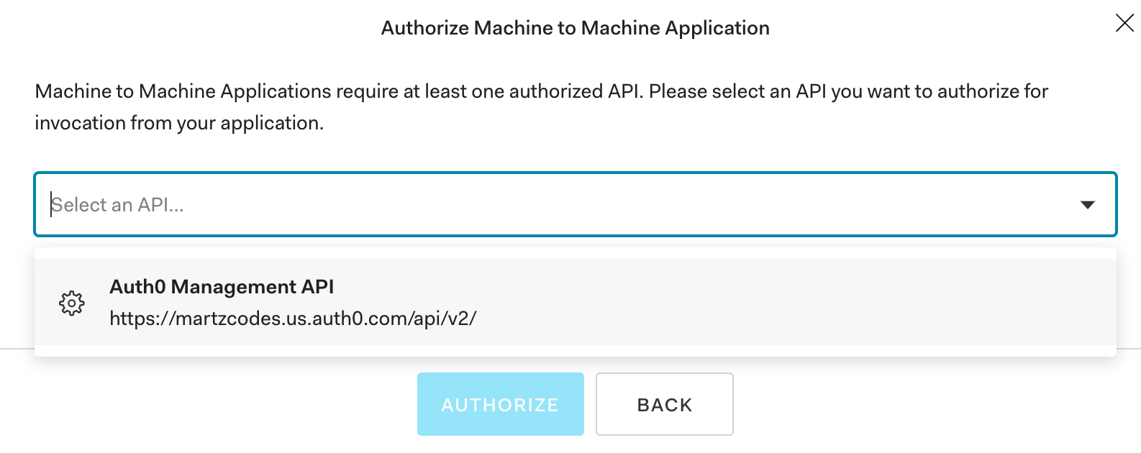Screen dimensions: 1141x453
Task: Click the https api/v2 URL line
Action: tap(293, 318)
